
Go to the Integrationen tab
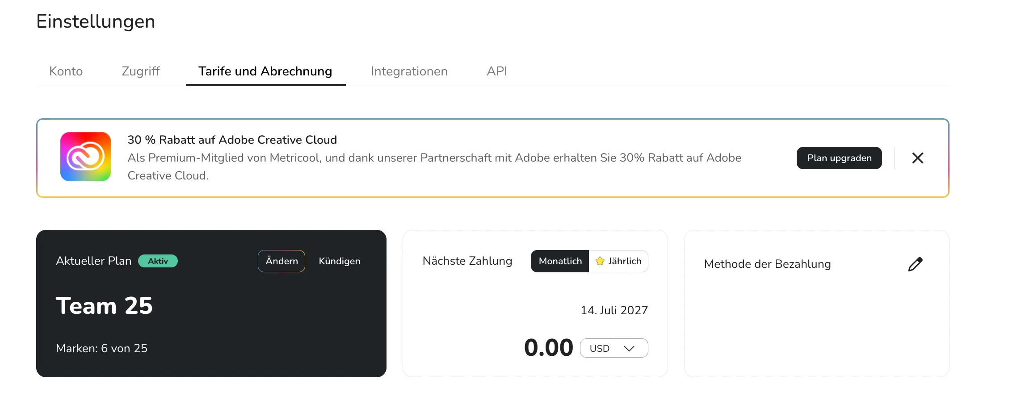click(x=409, y=71)
